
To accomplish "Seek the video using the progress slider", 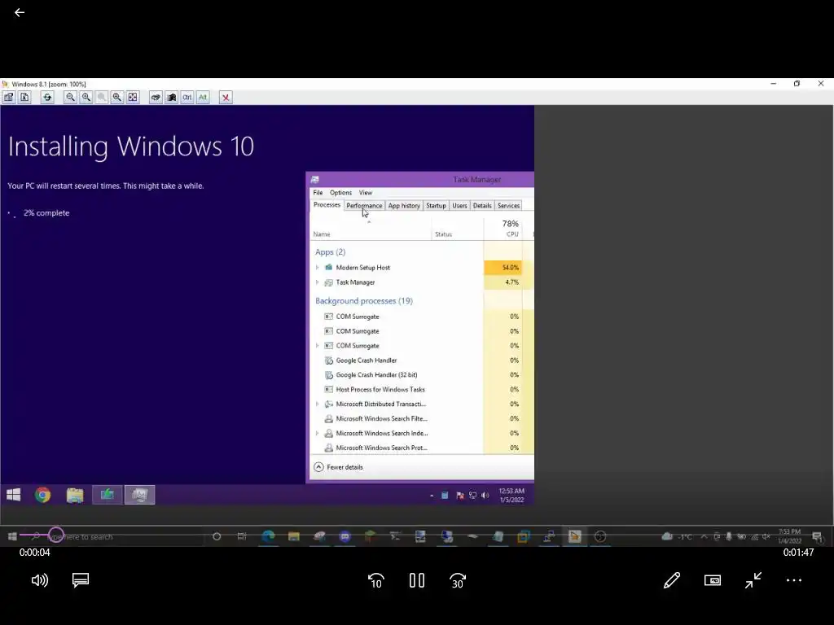I will 417,535.
